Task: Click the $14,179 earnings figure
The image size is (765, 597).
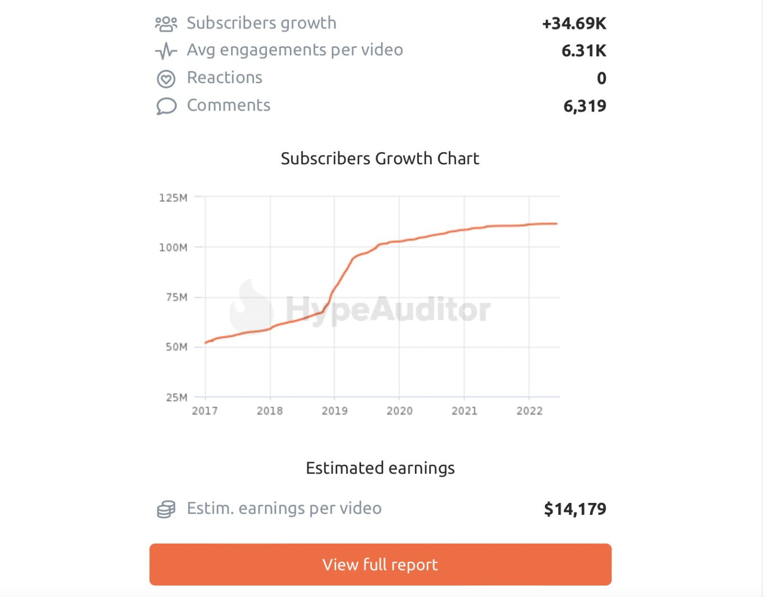Action: click(x=575, y=508)
